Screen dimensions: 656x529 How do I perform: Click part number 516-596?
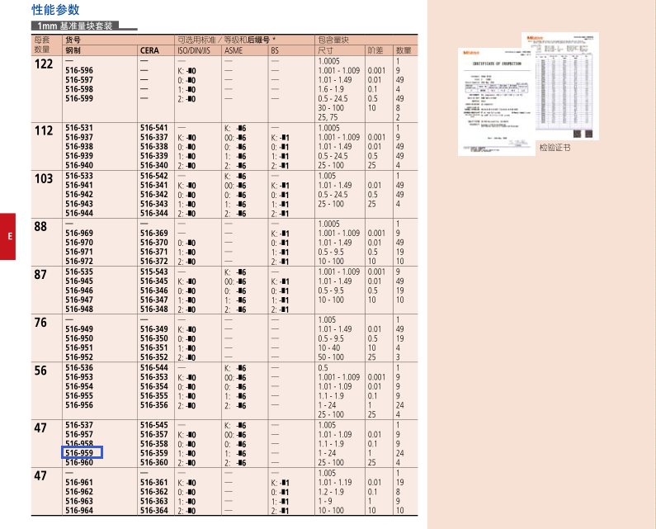pyautogui.click(x=79, y=70)
